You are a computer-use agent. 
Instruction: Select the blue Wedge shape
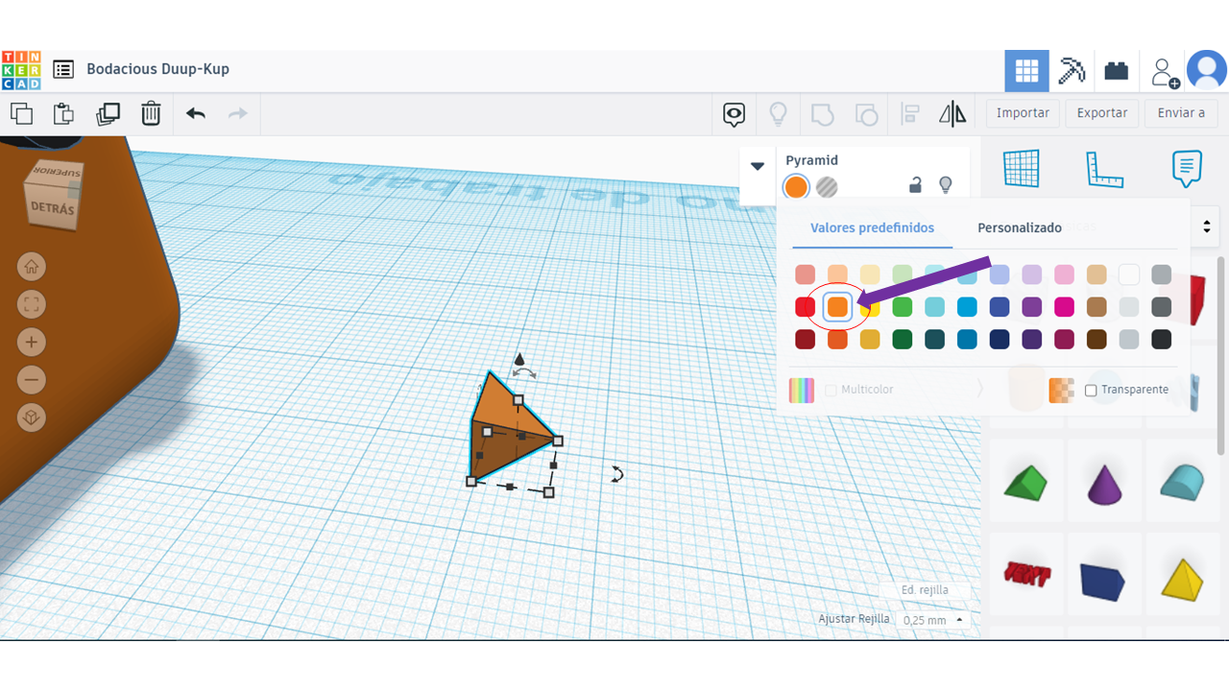(1102, 582)
